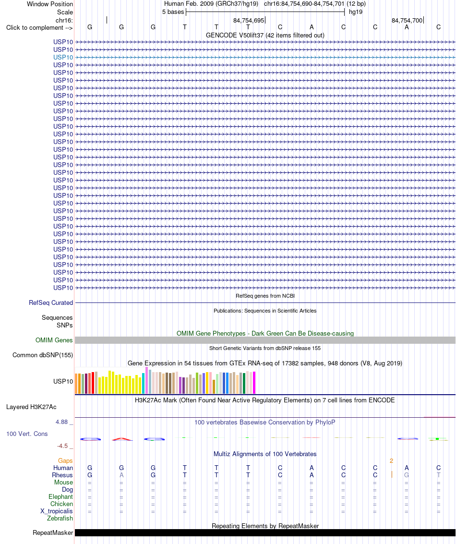Click the cyan bar in the GTEx chart
Screen dimensions: 456x544
(x=143, y=383)
